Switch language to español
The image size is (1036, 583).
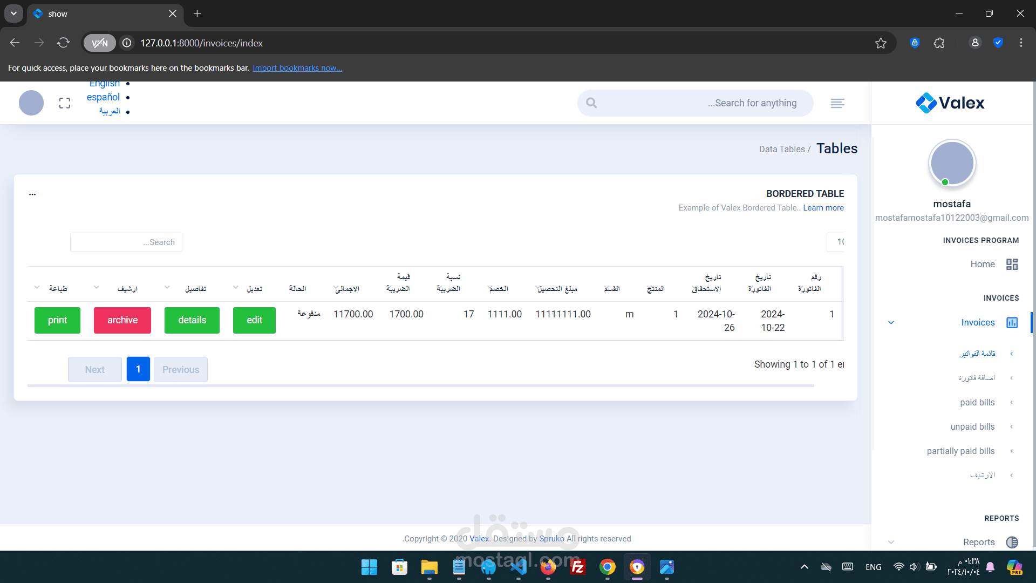pos(103,97)
